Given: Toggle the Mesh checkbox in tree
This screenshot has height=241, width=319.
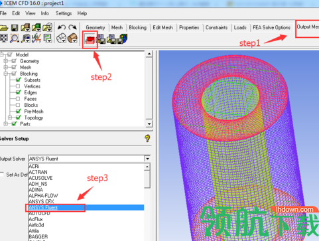Looking at the screenshot, I should pos(14,67).
